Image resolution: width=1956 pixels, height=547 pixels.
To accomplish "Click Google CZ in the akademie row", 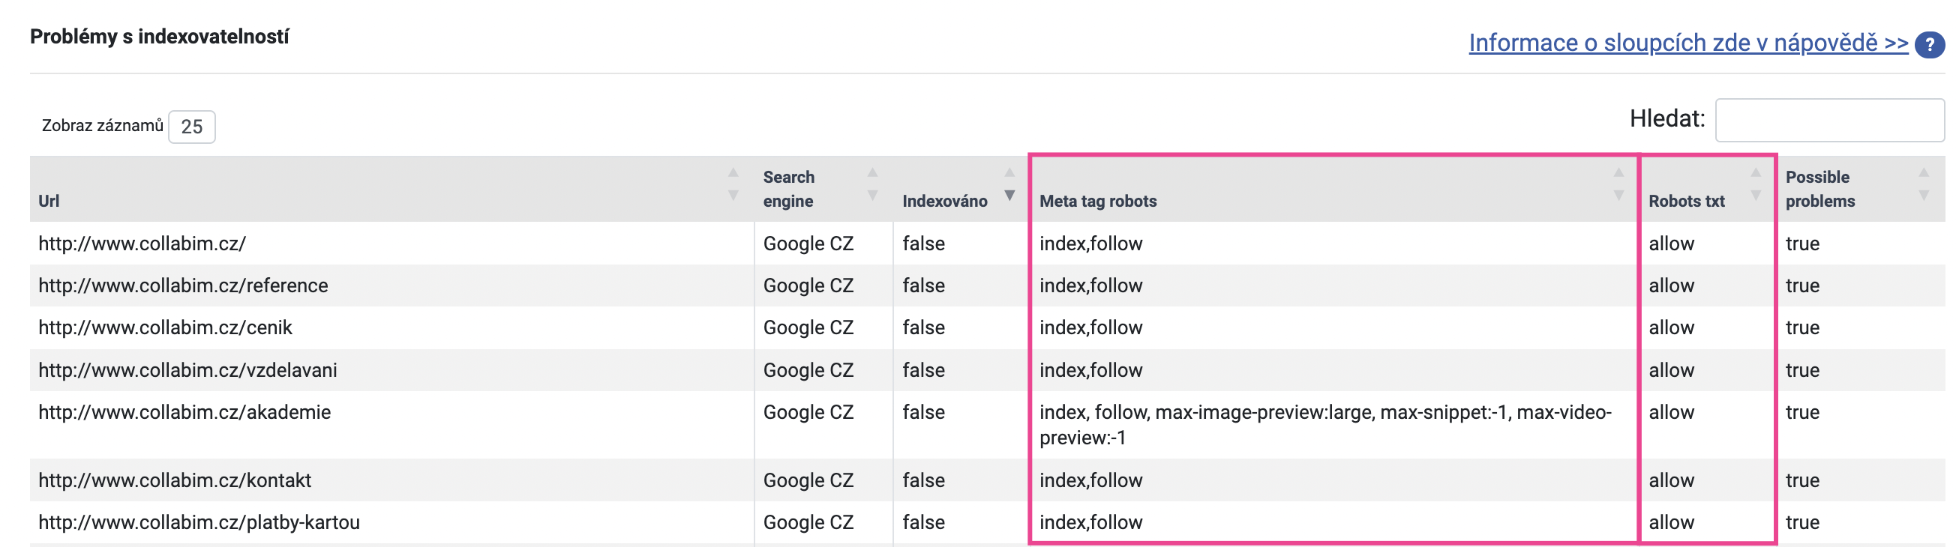I will click(808, 412).
